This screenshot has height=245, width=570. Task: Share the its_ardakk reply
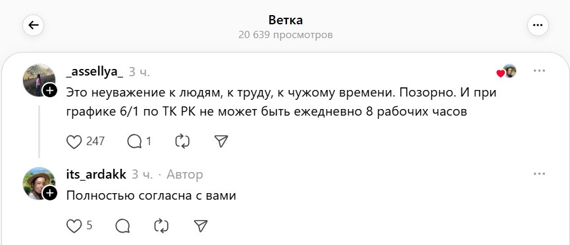(x=201, y=226)
